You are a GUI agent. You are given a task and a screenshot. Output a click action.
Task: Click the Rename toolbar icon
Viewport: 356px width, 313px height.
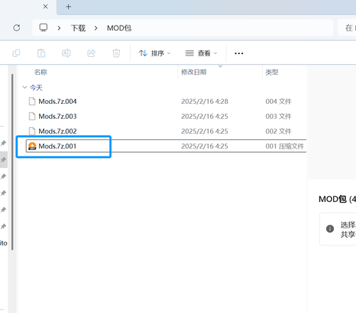coord(66,53)
